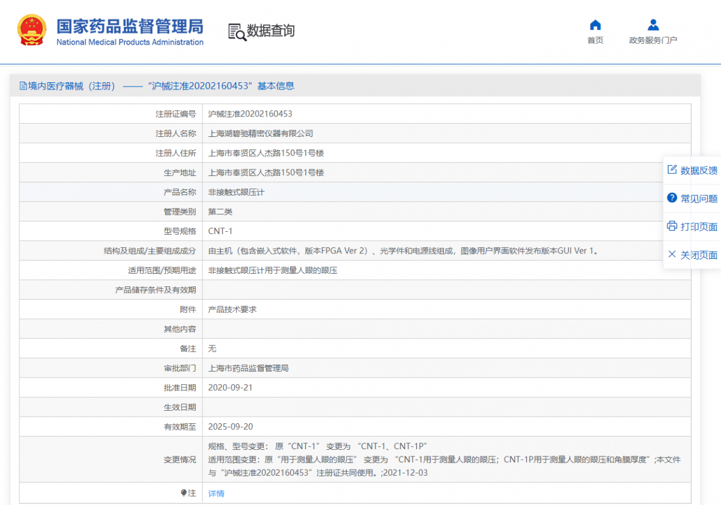Click 第二类 management category value
Screen dimensions: 721x505
click(220, 211)
